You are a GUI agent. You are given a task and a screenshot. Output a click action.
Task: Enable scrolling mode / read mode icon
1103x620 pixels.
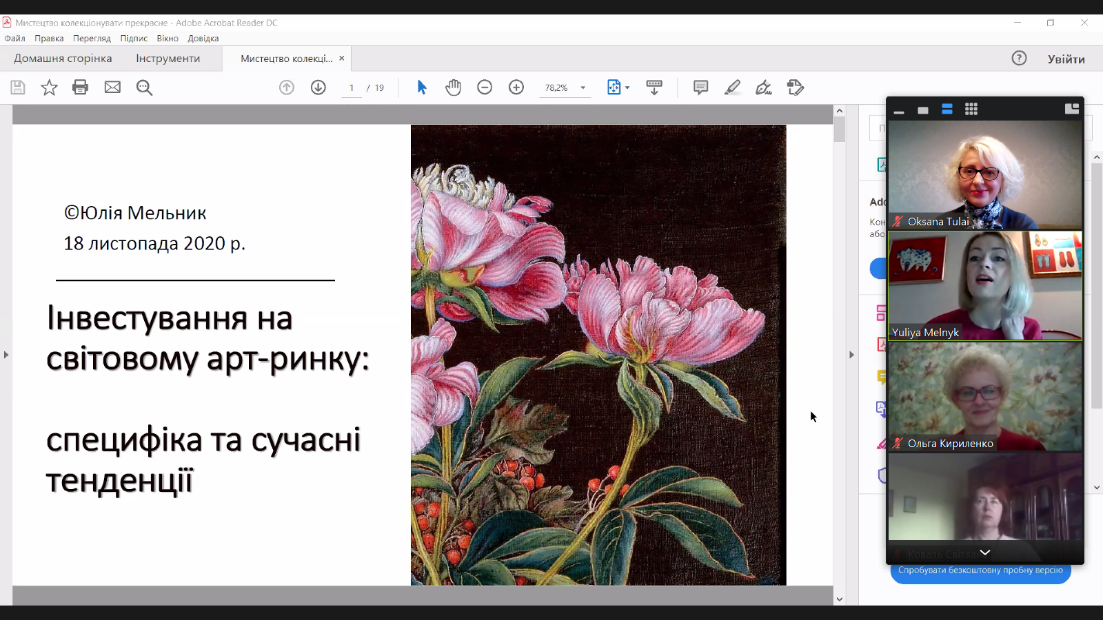click(654, 87)
